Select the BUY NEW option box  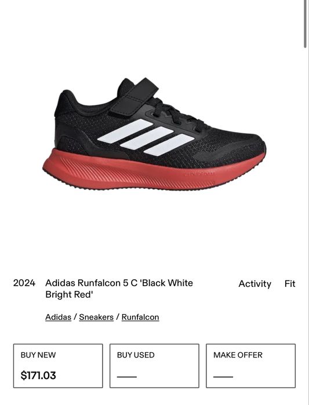point(58,366)
